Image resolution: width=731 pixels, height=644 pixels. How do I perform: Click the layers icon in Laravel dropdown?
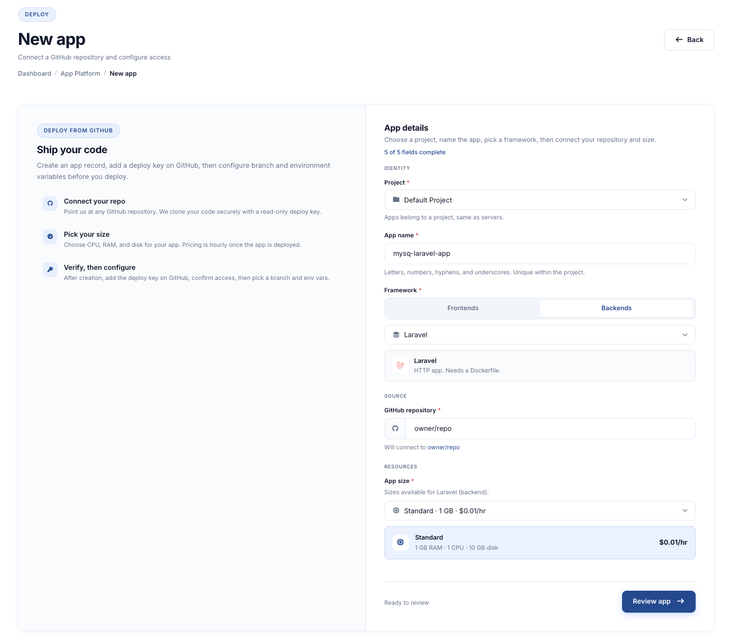tap(396, 335)
